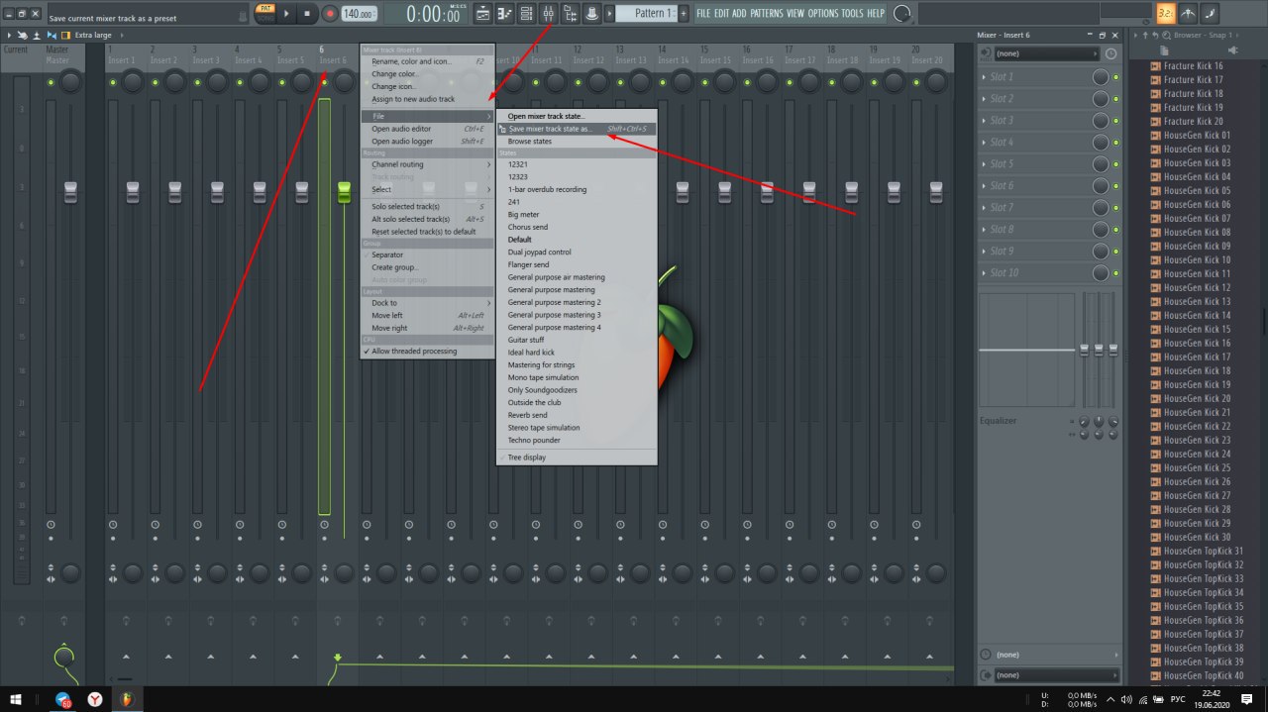Open the OPTIONS menu
This screenshot has width=1268, height=712.
[822, 13]
